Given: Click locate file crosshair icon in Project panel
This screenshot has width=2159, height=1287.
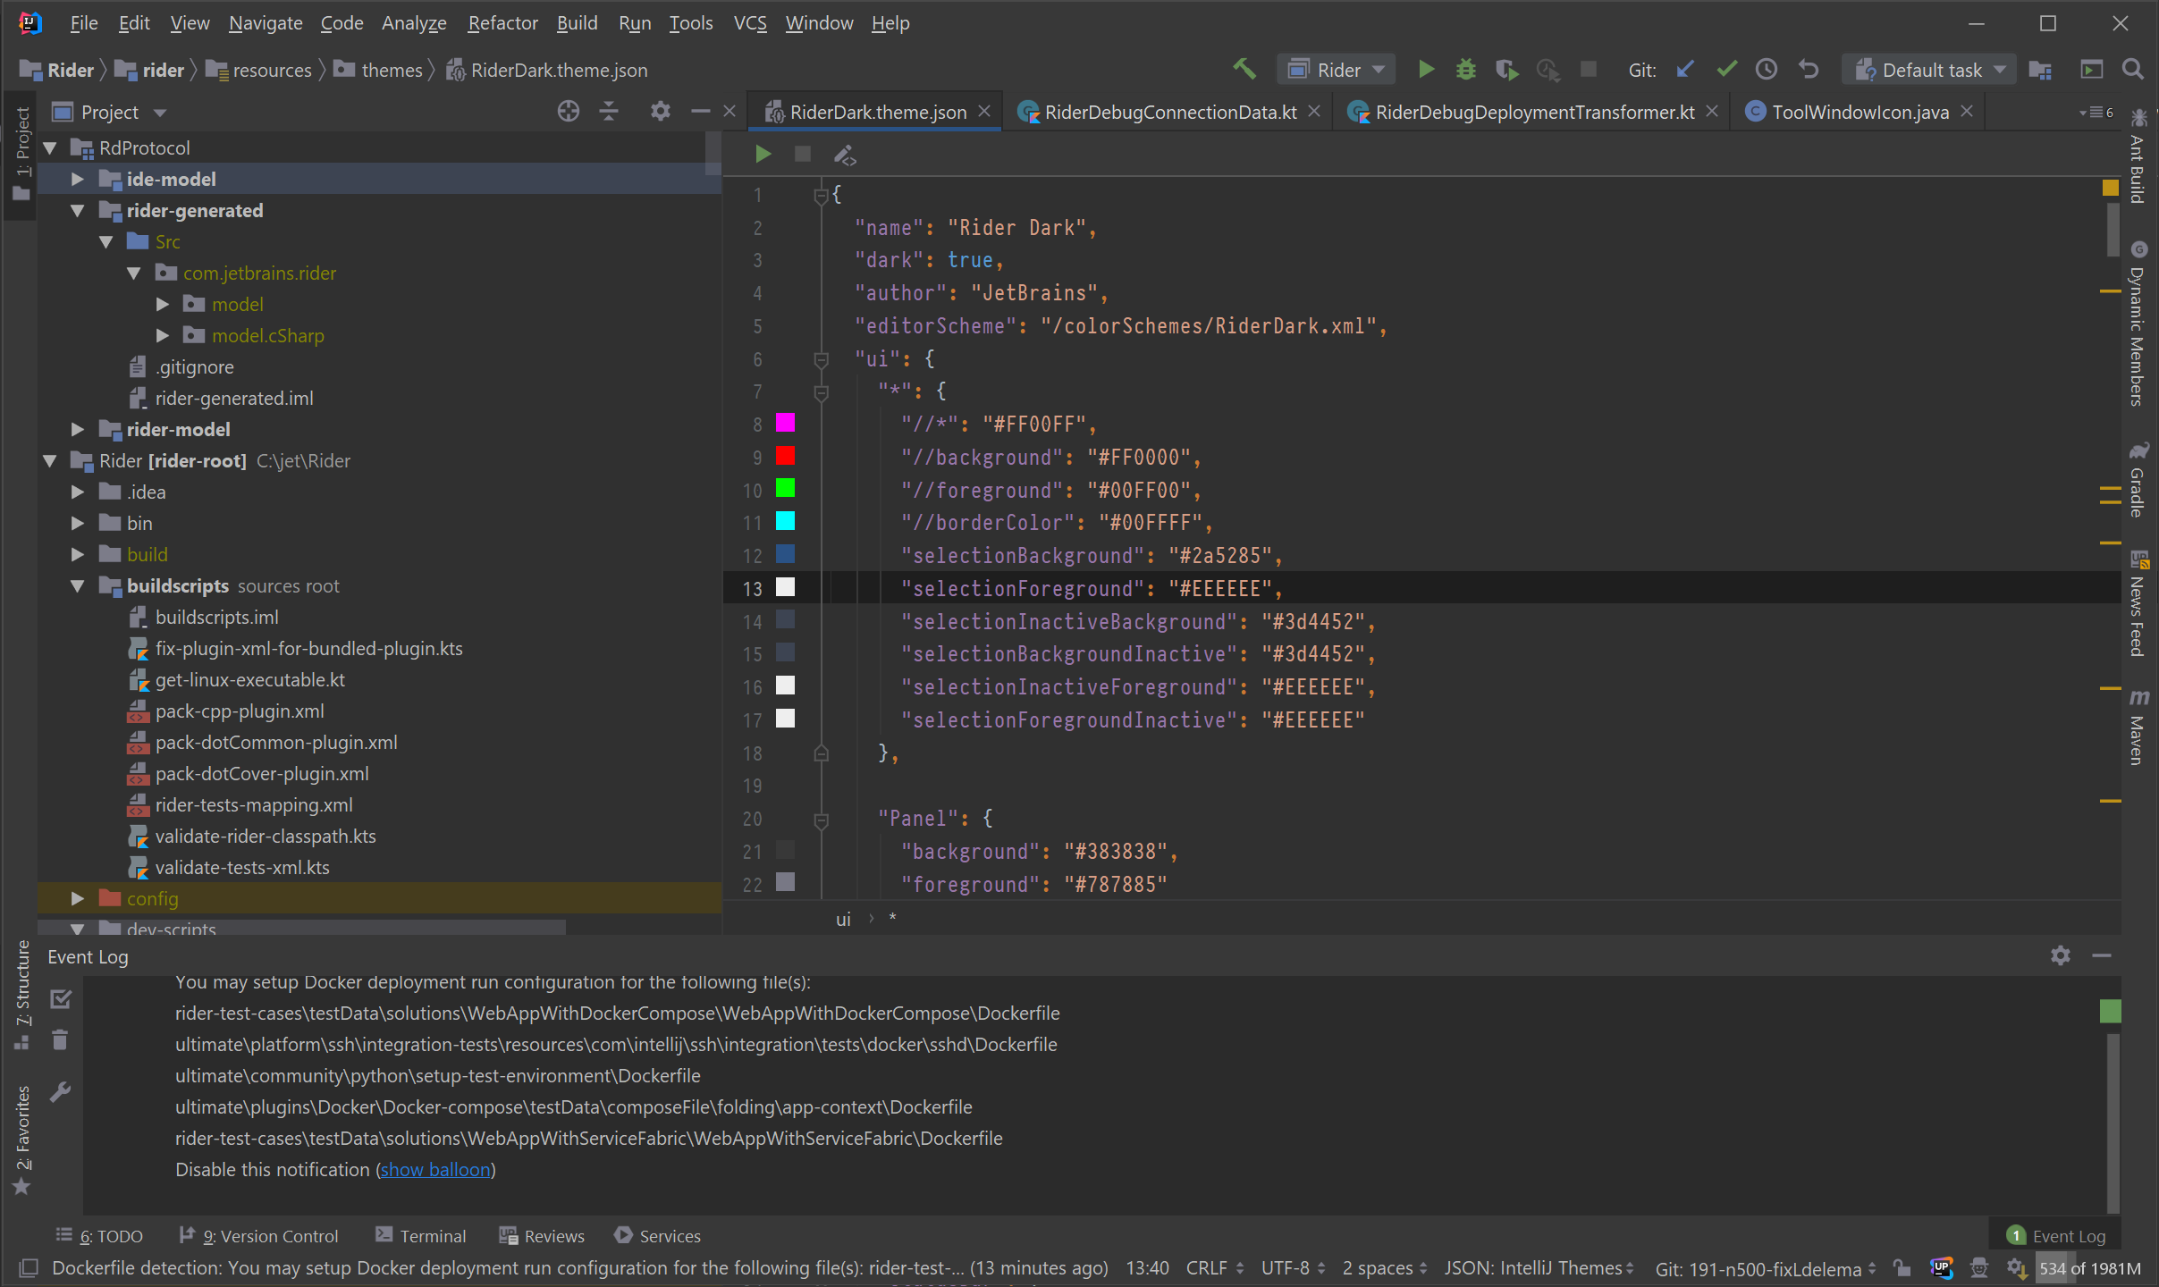Looking at the screenshot, I should 568,111.
